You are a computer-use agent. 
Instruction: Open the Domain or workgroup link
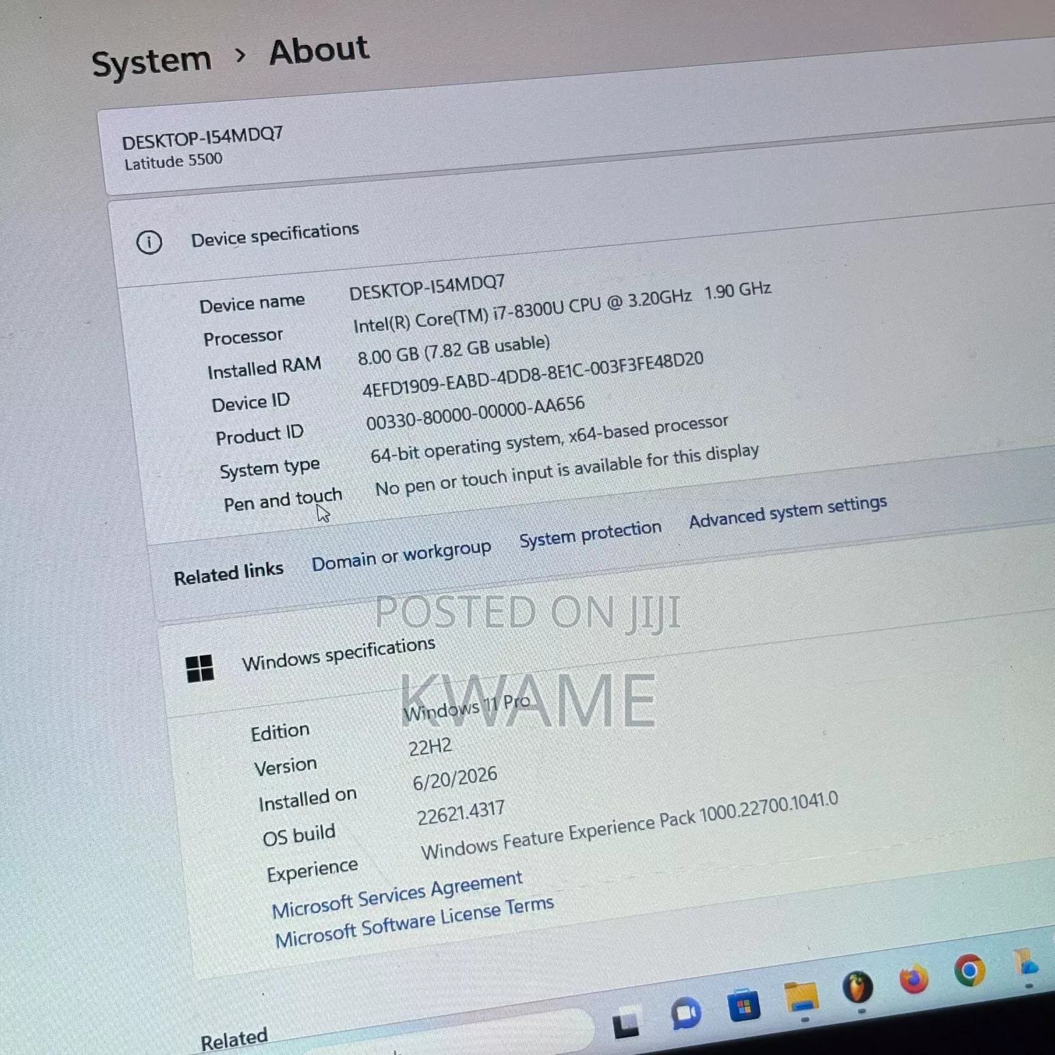401,555
